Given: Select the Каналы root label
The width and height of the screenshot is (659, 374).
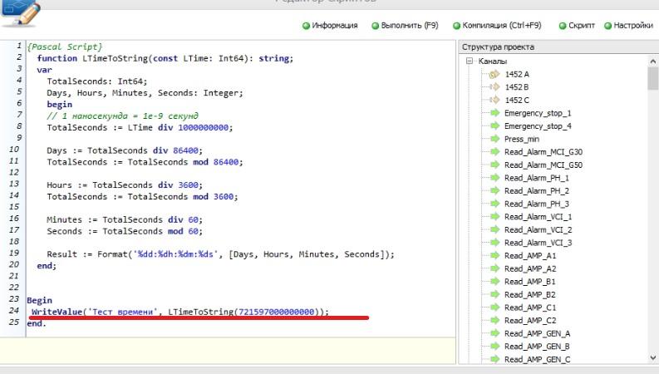Looking at the screenshot, I should [x=493, y=62].
